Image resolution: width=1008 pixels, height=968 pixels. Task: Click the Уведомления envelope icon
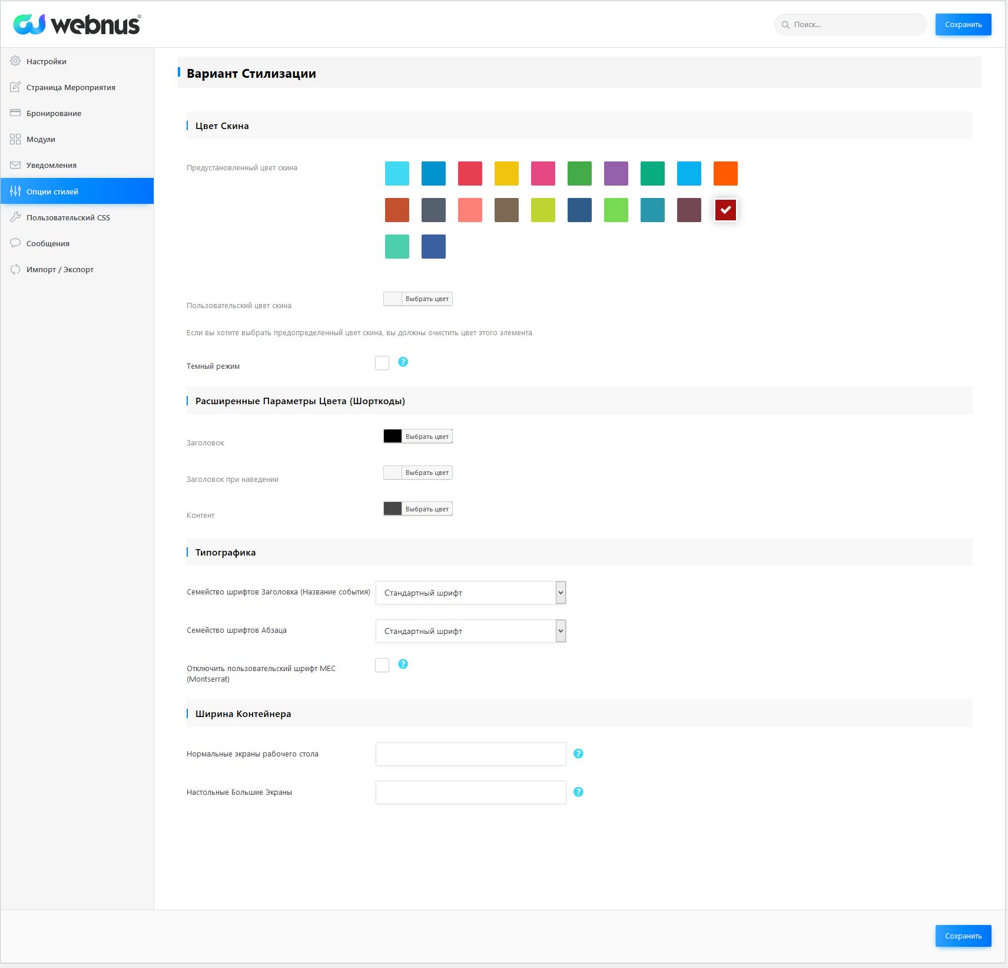point(15,165)
